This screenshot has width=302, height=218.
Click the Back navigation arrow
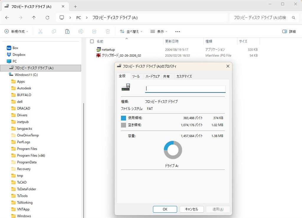click(x=7, y=18)
